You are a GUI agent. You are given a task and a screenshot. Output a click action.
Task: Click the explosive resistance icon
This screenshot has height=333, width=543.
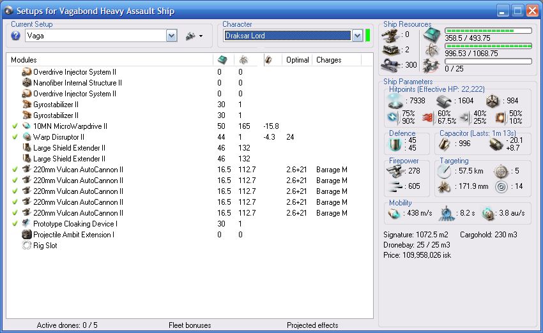(x=500, y=117)
